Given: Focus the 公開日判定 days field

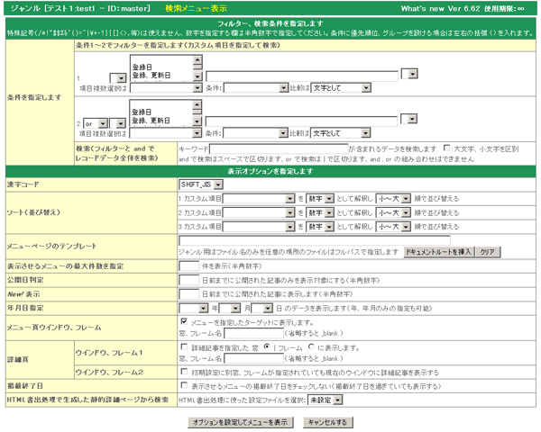Looking at the screenshot, I should click(188, 280).
